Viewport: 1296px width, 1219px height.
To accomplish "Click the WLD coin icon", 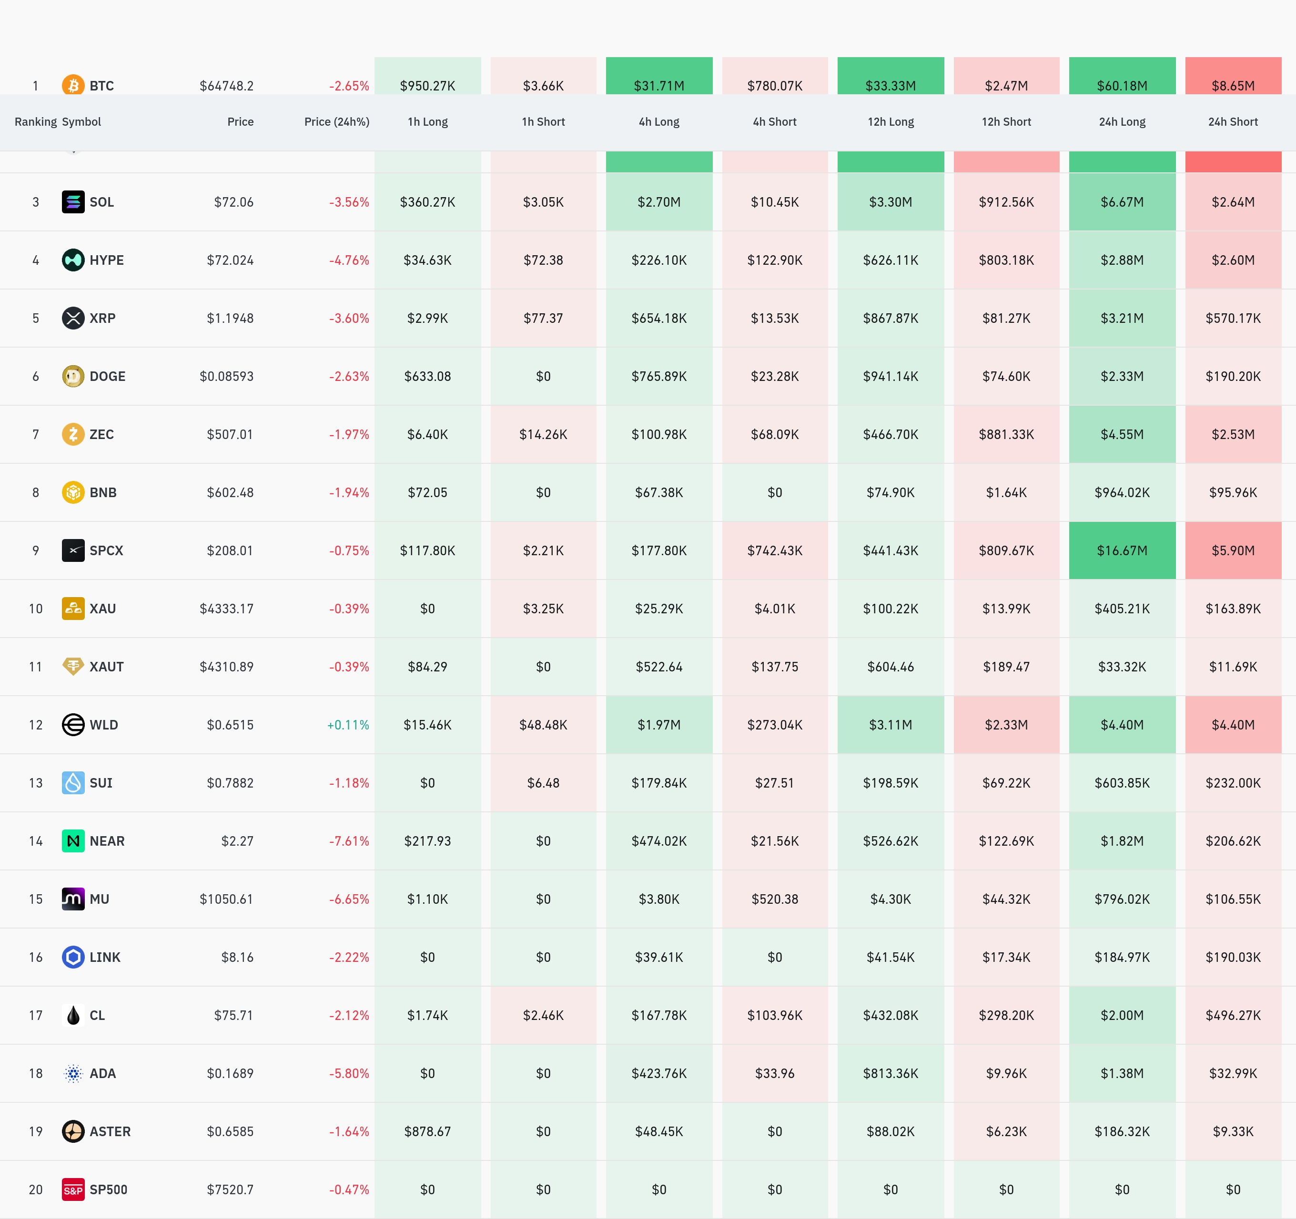I will point(73,724).
